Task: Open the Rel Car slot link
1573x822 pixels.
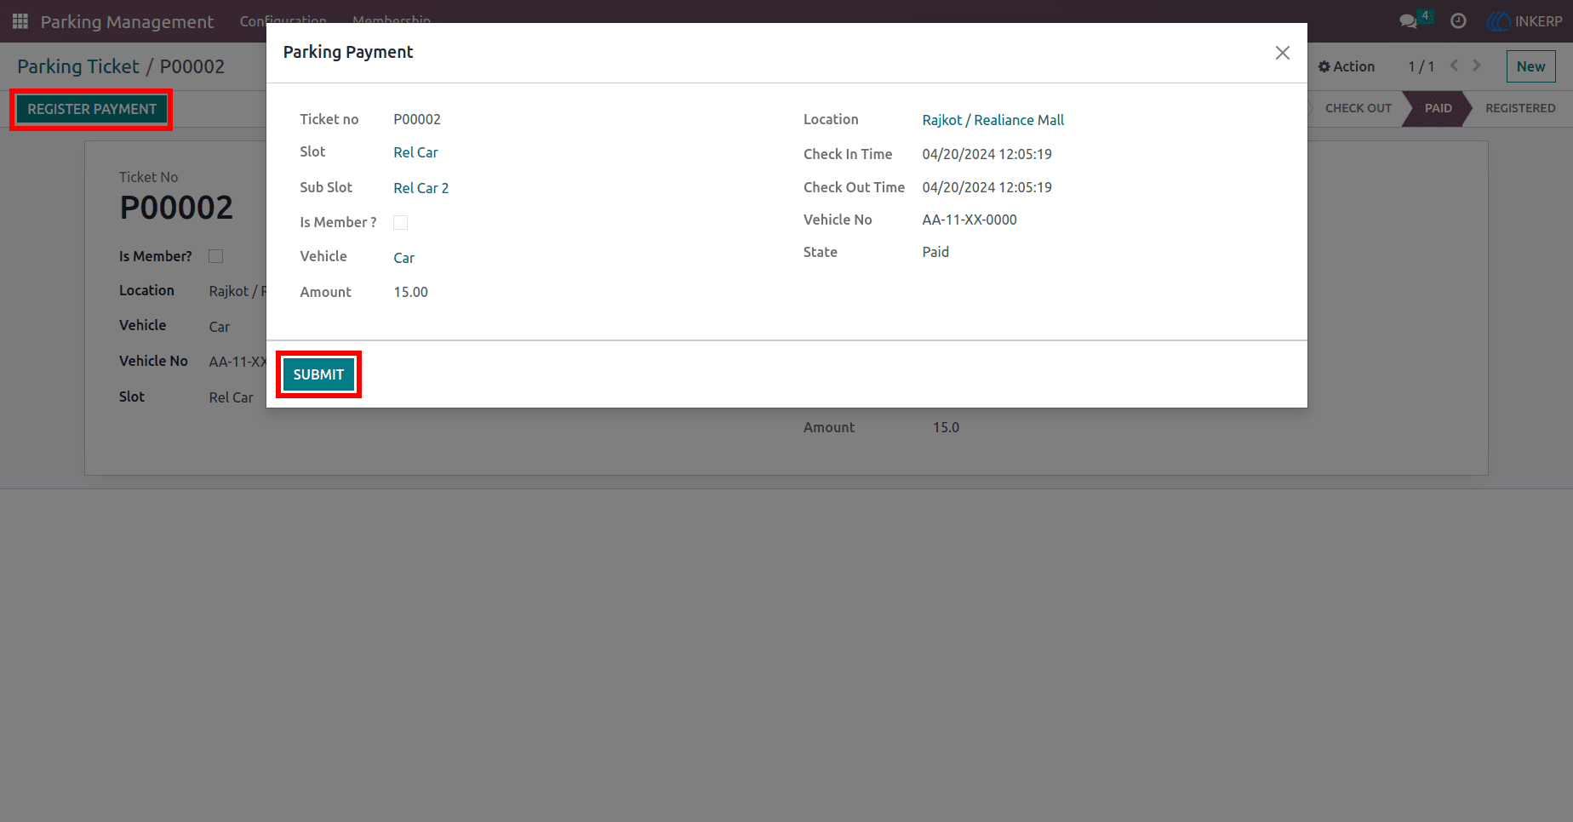Action: point(415,152)
